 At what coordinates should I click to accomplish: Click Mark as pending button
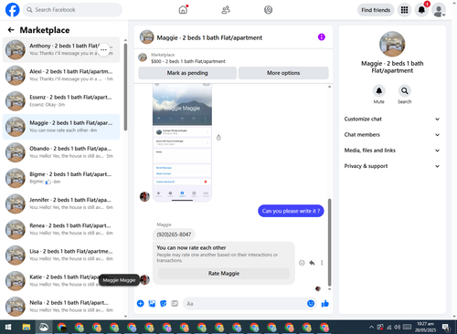[x=187, y=73]
